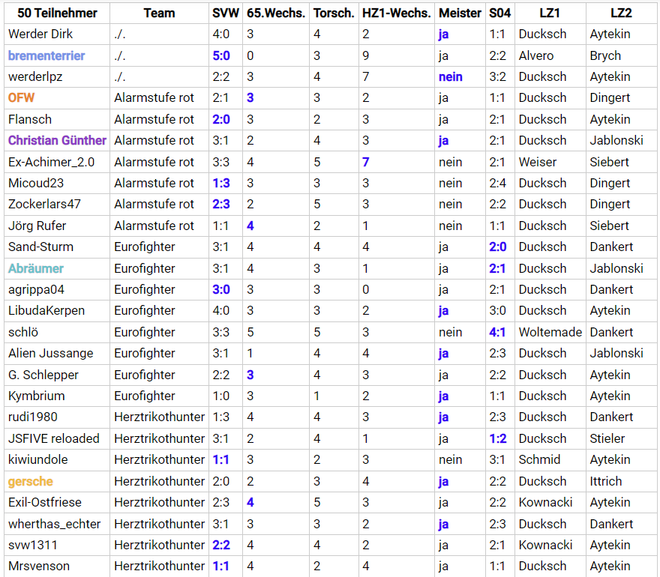Click the '50 Teilnehmer' column header

57,13
